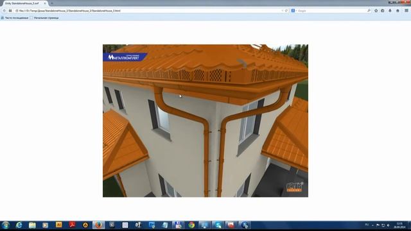Viewport: 411px width, 231px height.
Task: Click the Elarbis logo in the viewer
Action: pos(295,187)
